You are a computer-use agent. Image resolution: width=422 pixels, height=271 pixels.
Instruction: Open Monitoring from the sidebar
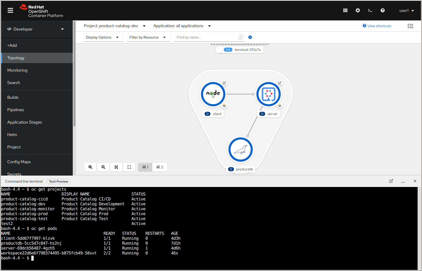click(37, 70)
